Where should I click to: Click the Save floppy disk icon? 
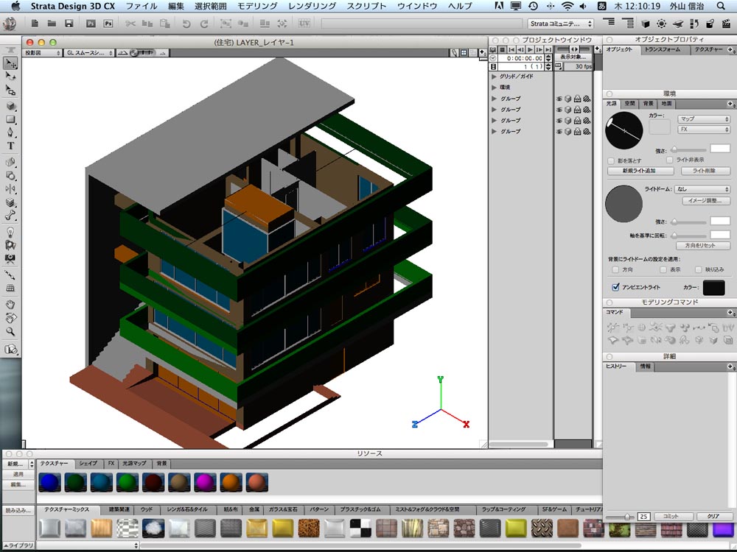click(69, 24)
